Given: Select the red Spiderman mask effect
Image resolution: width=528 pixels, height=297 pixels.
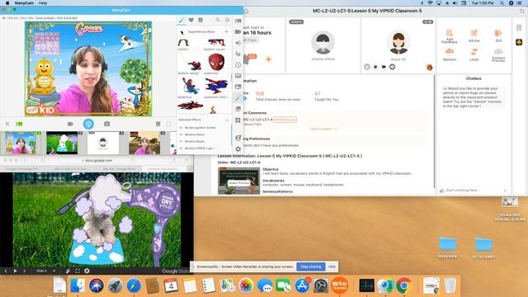Looking at the screenshot, I should coord(216,63).
